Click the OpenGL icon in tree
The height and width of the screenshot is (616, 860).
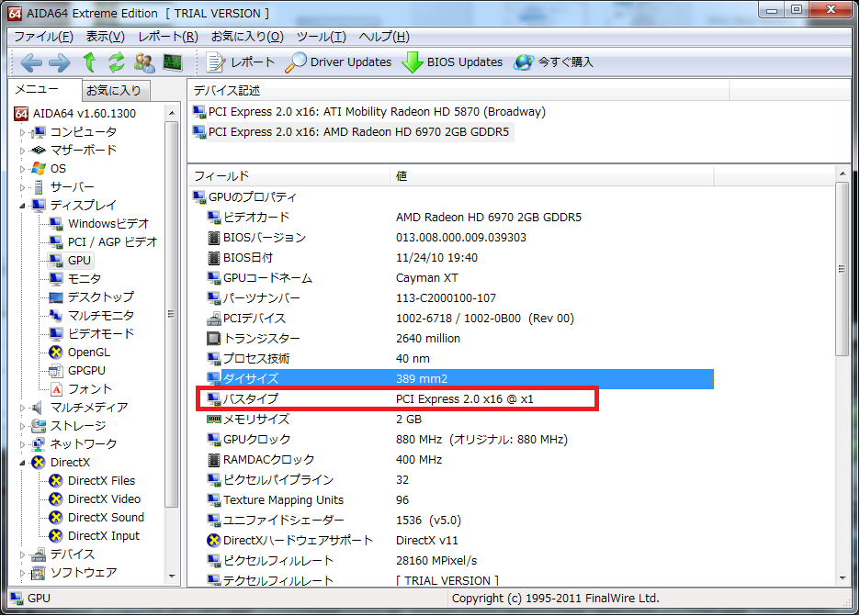pyautogui.click(x=56, y=353)
